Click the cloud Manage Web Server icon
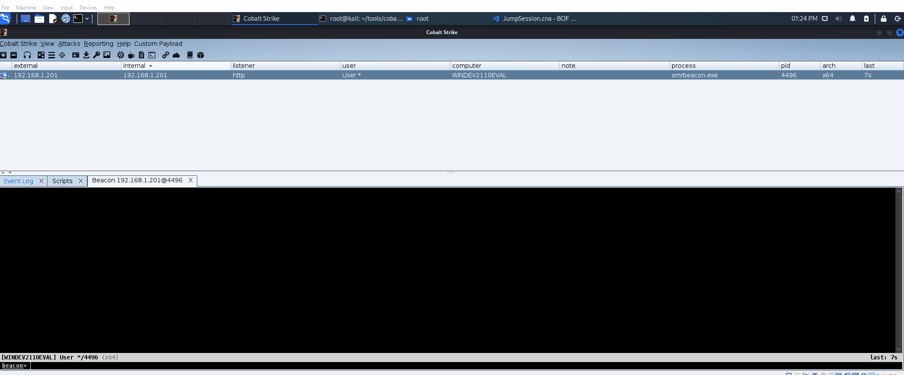The width and height of the screenshot is (904, 375). [176, 55]
